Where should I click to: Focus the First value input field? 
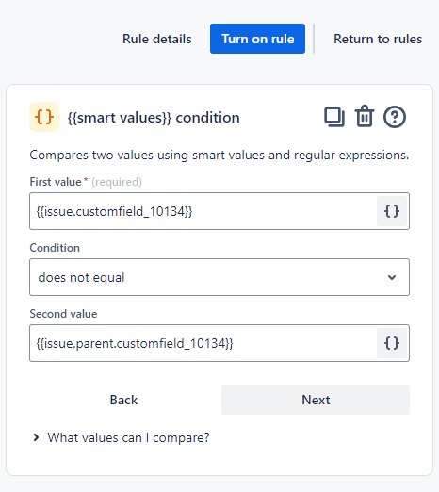[203, 211]
